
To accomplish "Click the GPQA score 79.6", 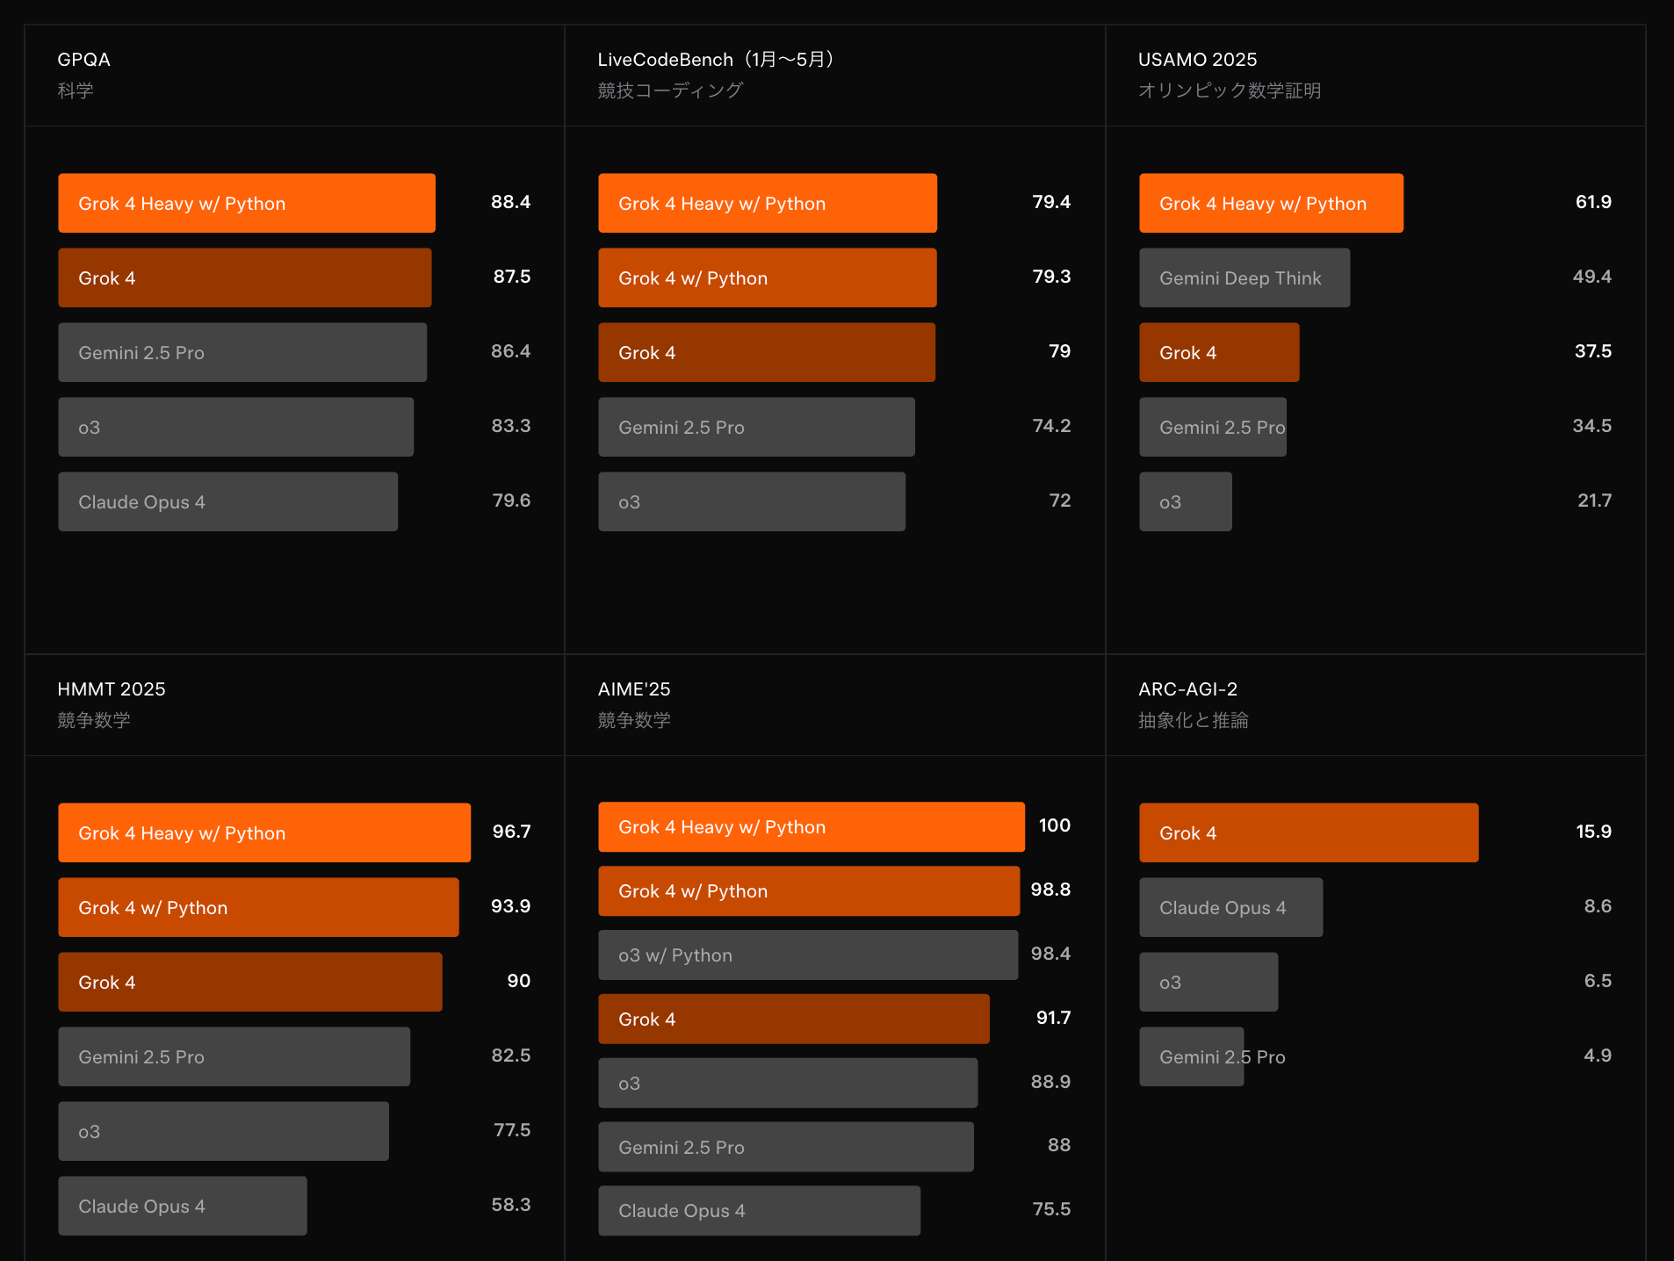I will (511, 501).
